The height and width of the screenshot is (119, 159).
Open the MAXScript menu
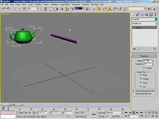click(x=94, y=5)
